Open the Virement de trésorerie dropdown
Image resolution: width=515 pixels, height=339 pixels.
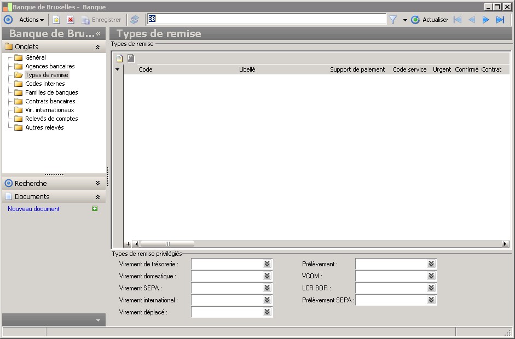coord(267,264)
